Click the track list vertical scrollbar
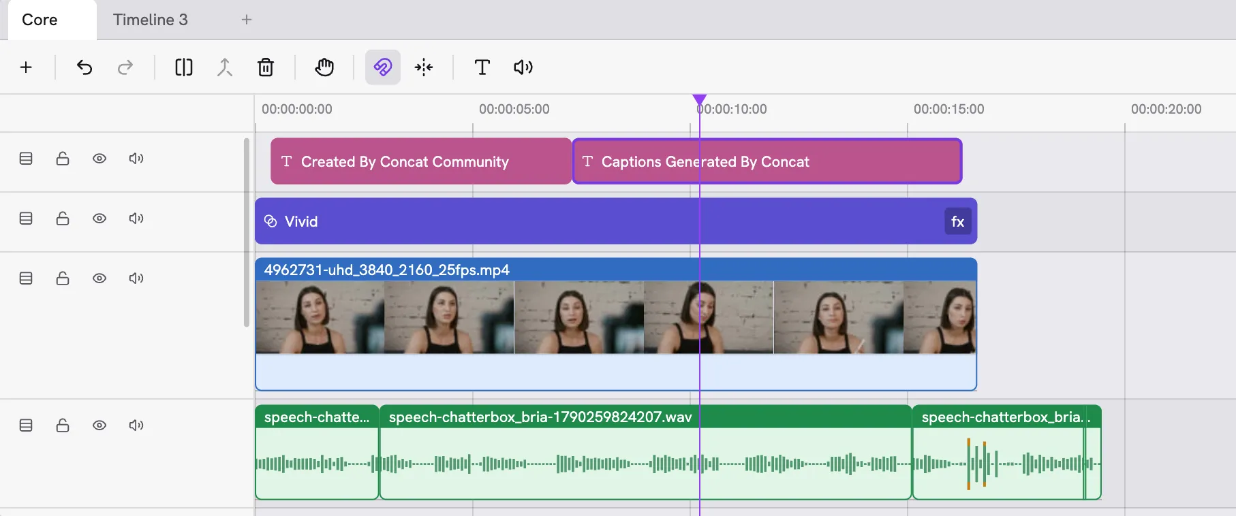The width and height of the screenshot is (1236, 516). [247, 231]
